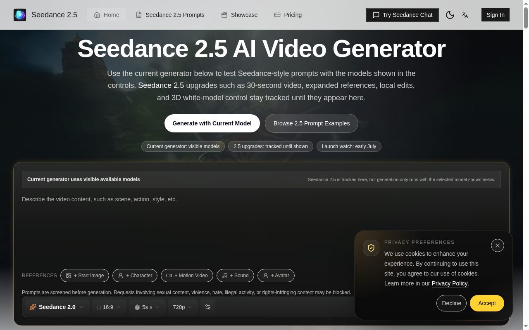Click the 'Launch watch: early July' pill
The height and width of the screenshot is (330, 529).
(x=349, y=146)
